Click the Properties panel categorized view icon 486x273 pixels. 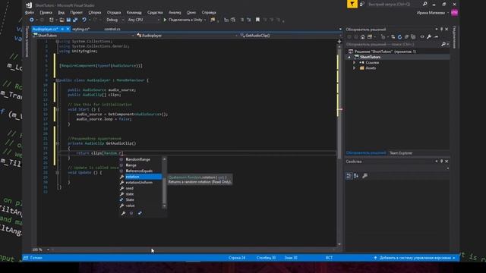[349, 176]
